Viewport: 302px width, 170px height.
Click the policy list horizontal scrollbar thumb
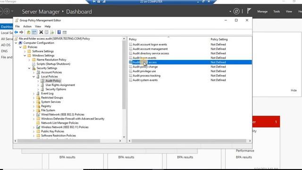189,141
